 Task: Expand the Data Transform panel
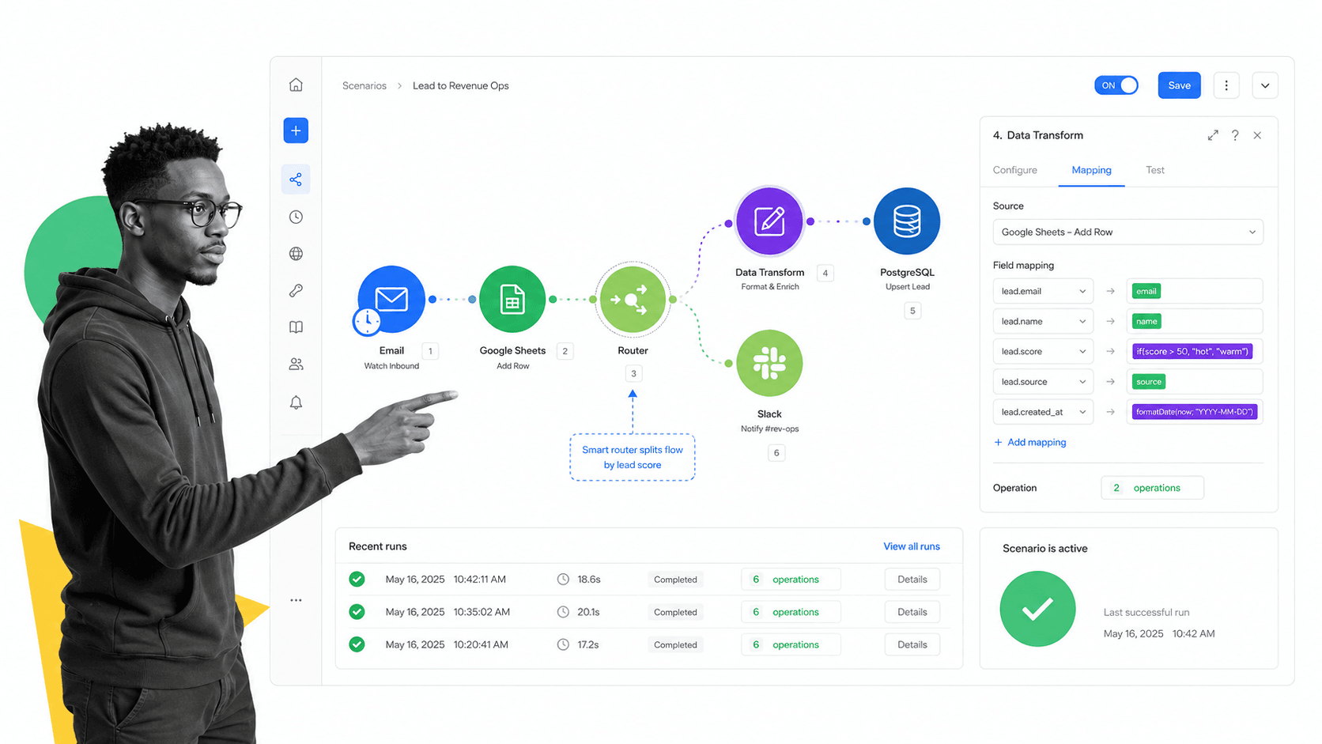1213,135
